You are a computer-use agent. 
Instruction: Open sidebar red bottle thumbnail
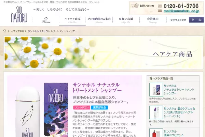156,133
